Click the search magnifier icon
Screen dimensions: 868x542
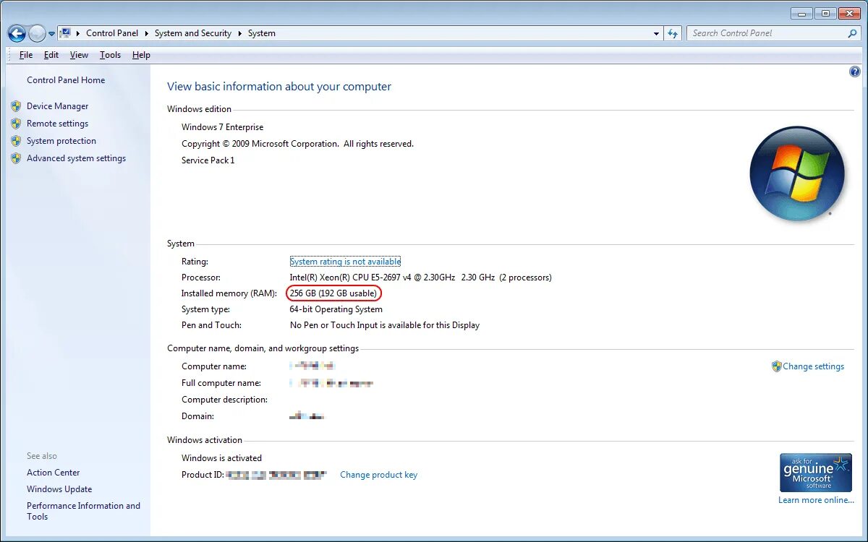point(852,33)
